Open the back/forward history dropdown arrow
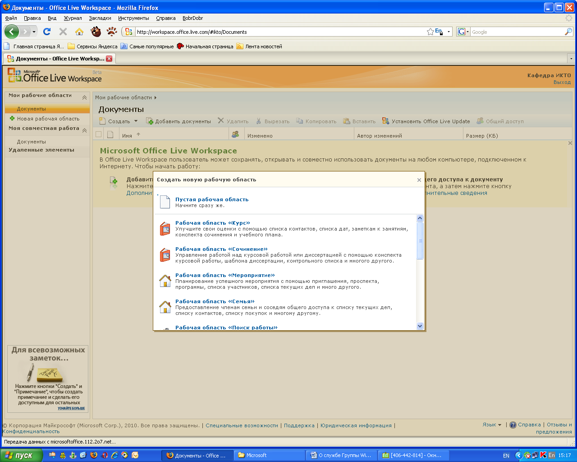Image resolution: width=577 pixels, height=462 pixels. tap(34, 32)
